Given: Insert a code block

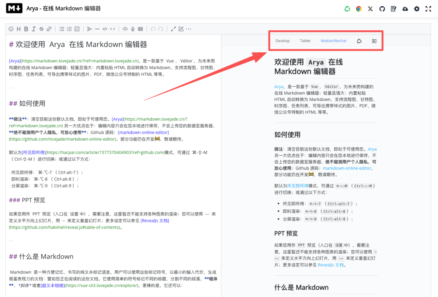Looking at the screenshot, I should [x=105, y=29].
